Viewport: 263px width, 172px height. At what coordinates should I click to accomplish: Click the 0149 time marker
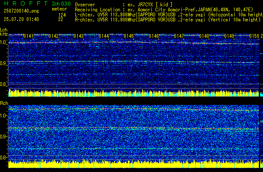[x=229, y=36]
